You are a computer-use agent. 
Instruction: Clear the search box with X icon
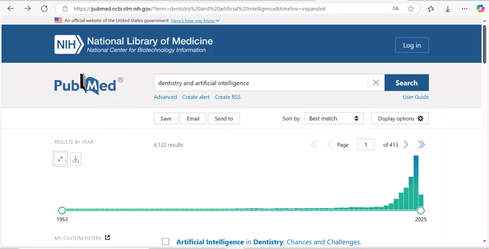pyautogui.click(x=375, y=83)
